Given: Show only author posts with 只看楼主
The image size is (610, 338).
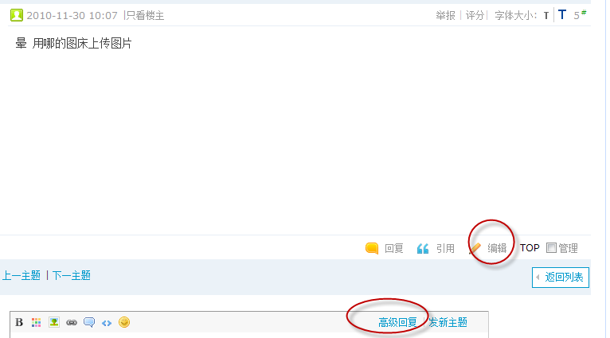Looking at the screenshot, I should click(145, 16).
